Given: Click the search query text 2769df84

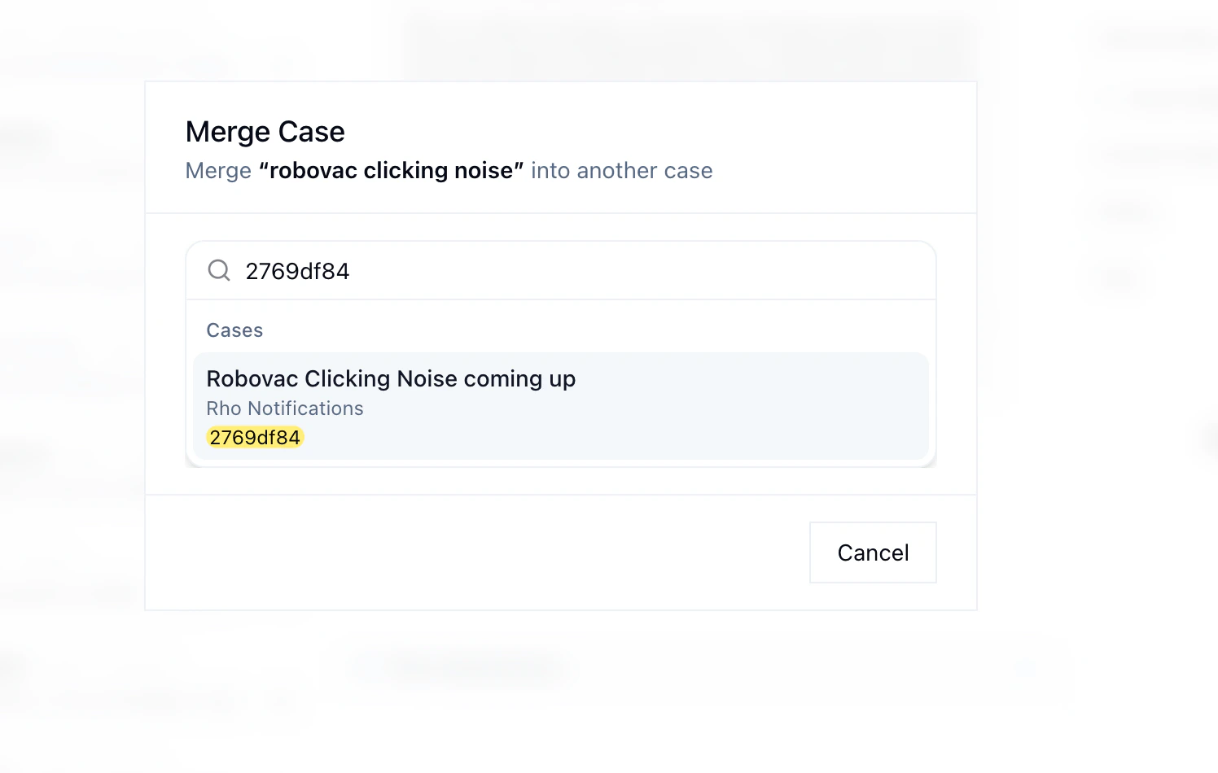Looking at the screenshot, I should coord(298,270).
